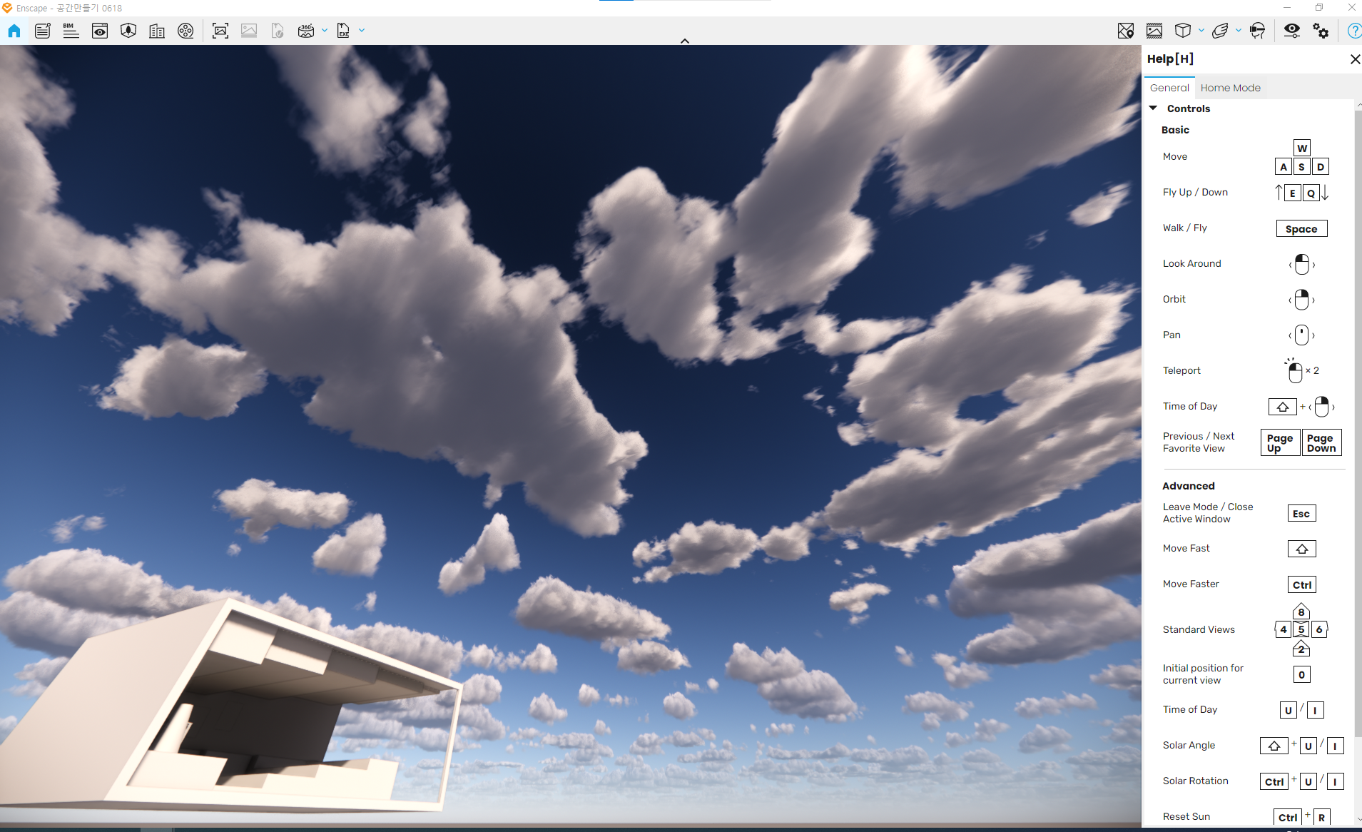
Task: Open dropdown beside the wing navigation icon
Action: pos(1239,31)
